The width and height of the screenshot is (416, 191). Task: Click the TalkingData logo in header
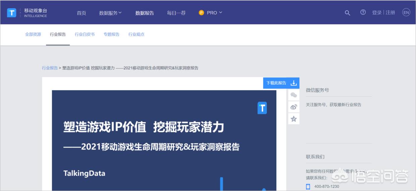12,13
